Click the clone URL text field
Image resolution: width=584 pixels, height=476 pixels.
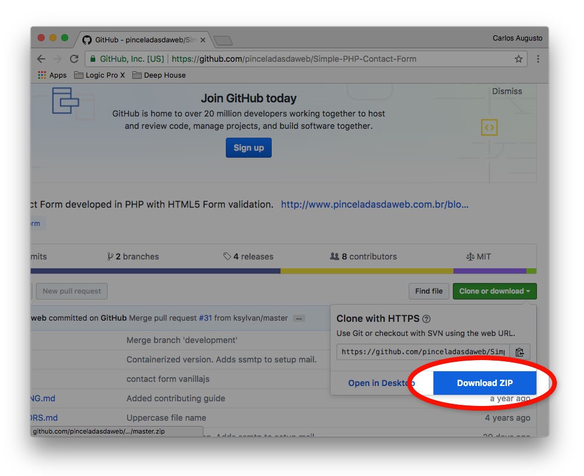422,352
